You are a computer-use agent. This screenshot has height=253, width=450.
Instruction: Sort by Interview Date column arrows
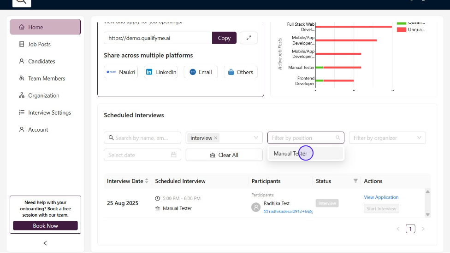pyautogui.click(x=147, y=181)
